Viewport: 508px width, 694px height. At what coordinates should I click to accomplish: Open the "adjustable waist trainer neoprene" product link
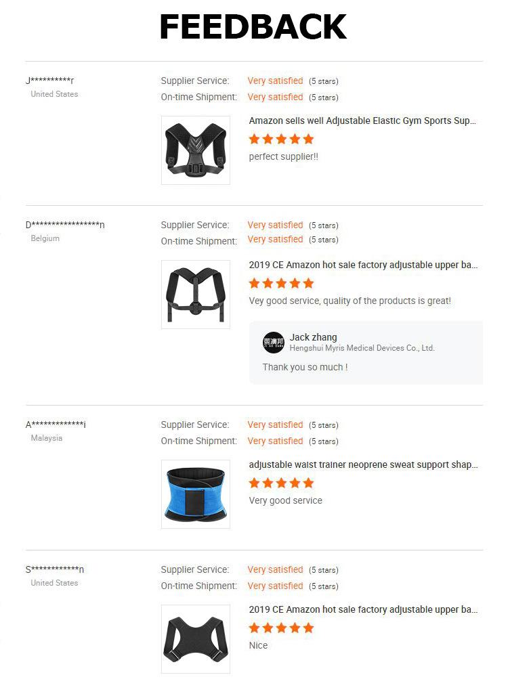[x=363, y=465]
